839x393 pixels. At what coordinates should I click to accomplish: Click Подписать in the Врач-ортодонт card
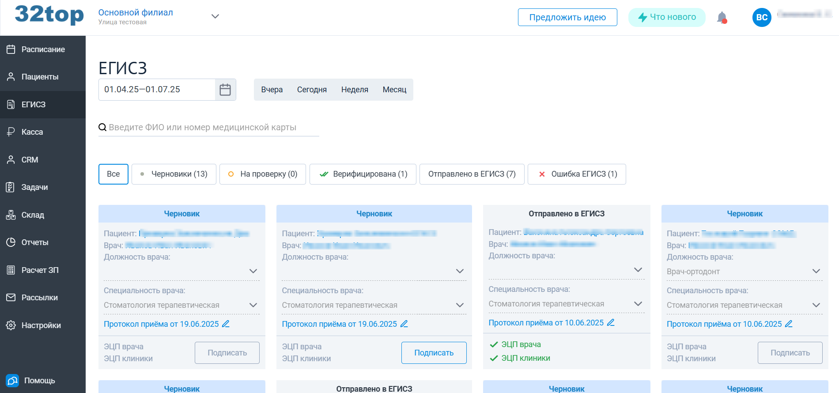[790, 353]
